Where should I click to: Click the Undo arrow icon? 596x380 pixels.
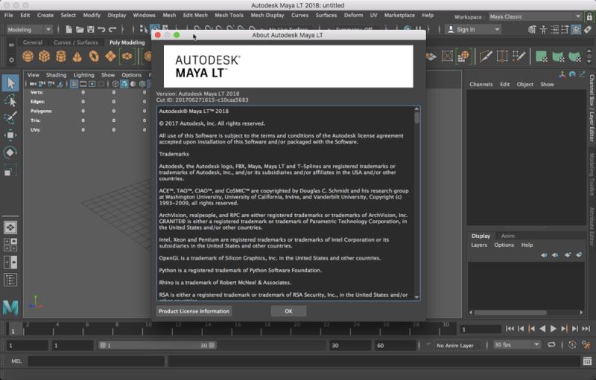101,29
